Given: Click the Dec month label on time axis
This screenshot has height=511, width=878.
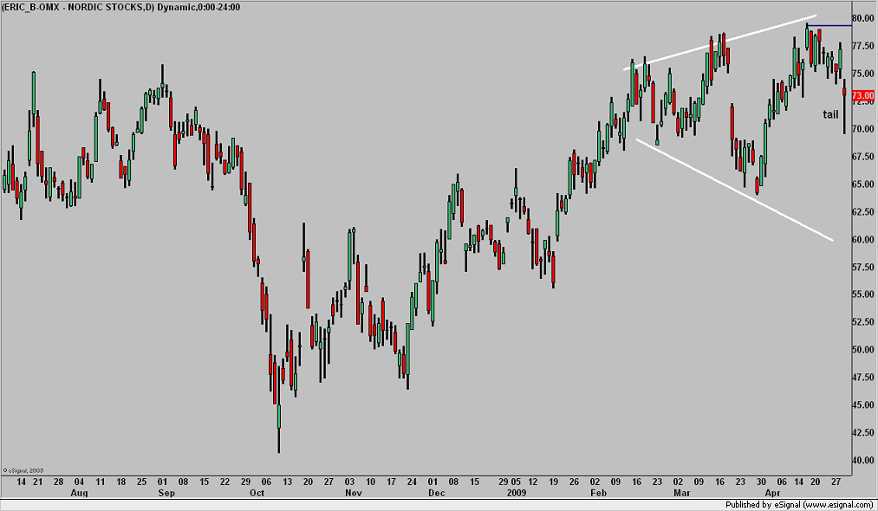Looking at the screenshot, I should coord(436,493).
